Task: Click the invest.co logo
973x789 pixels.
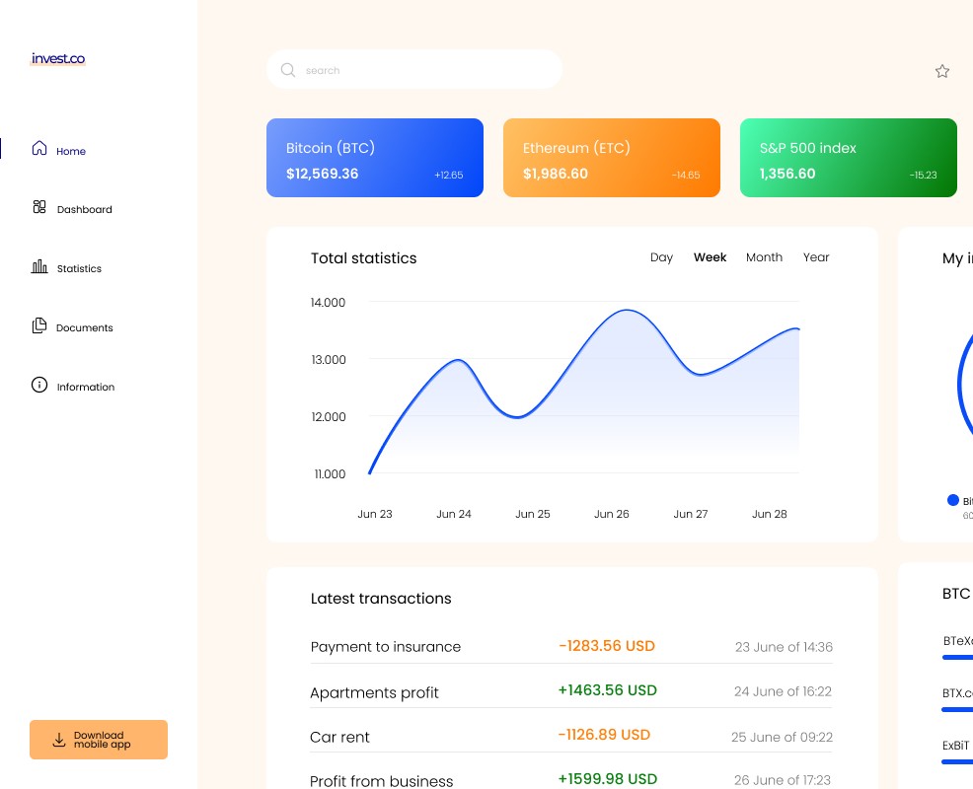Action: point(58,59)
